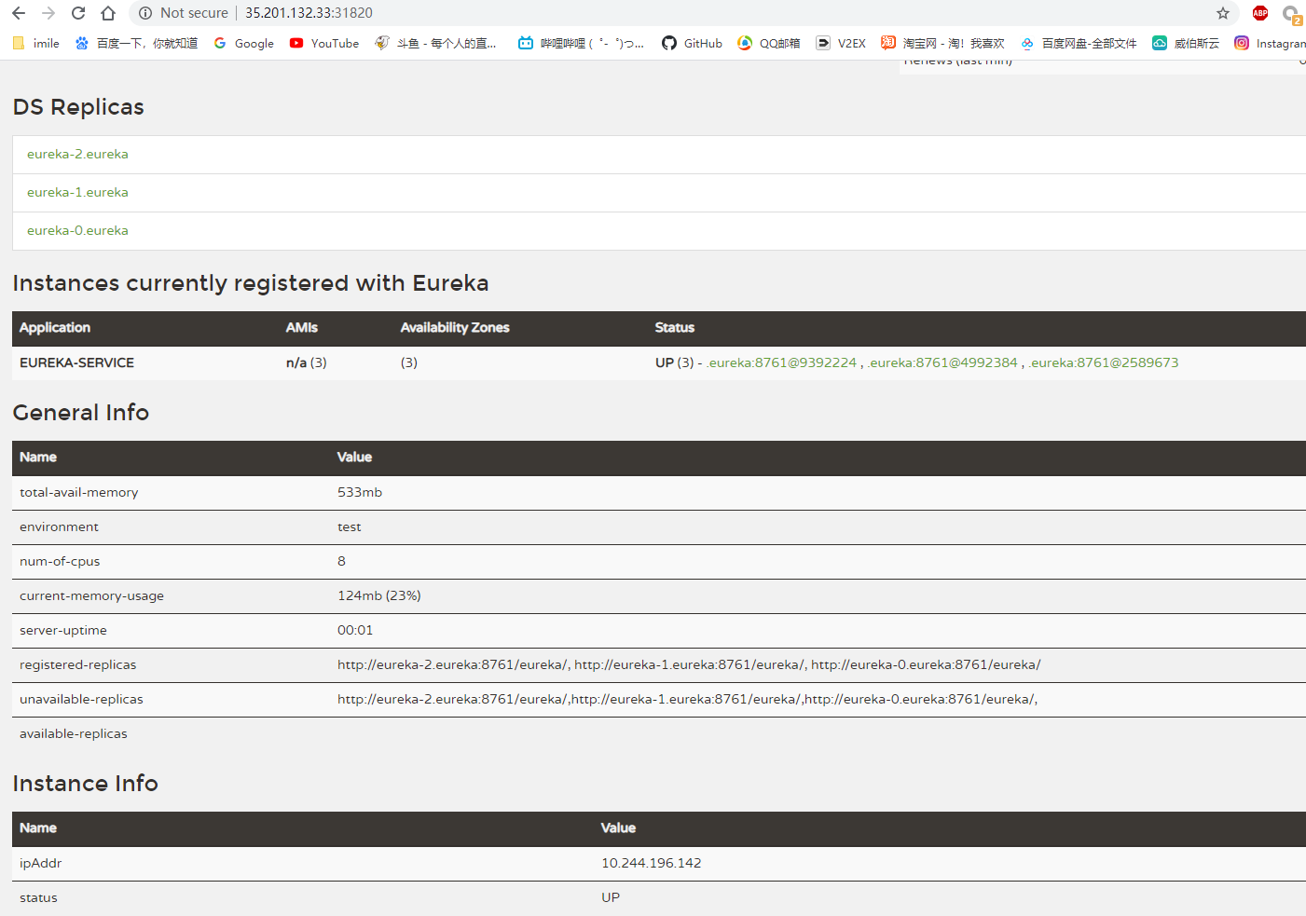Select the environment value test

pos(349,526)
